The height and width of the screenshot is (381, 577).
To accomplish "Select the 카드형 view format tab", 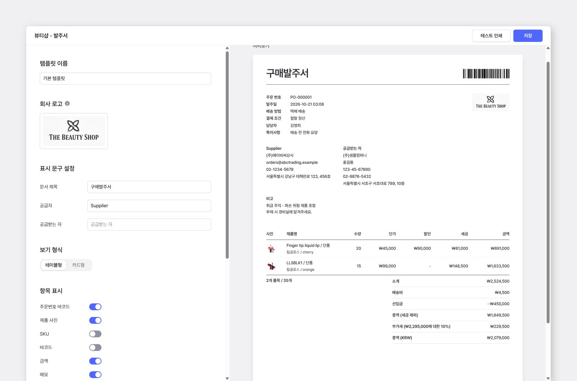I will pos(78,265).
